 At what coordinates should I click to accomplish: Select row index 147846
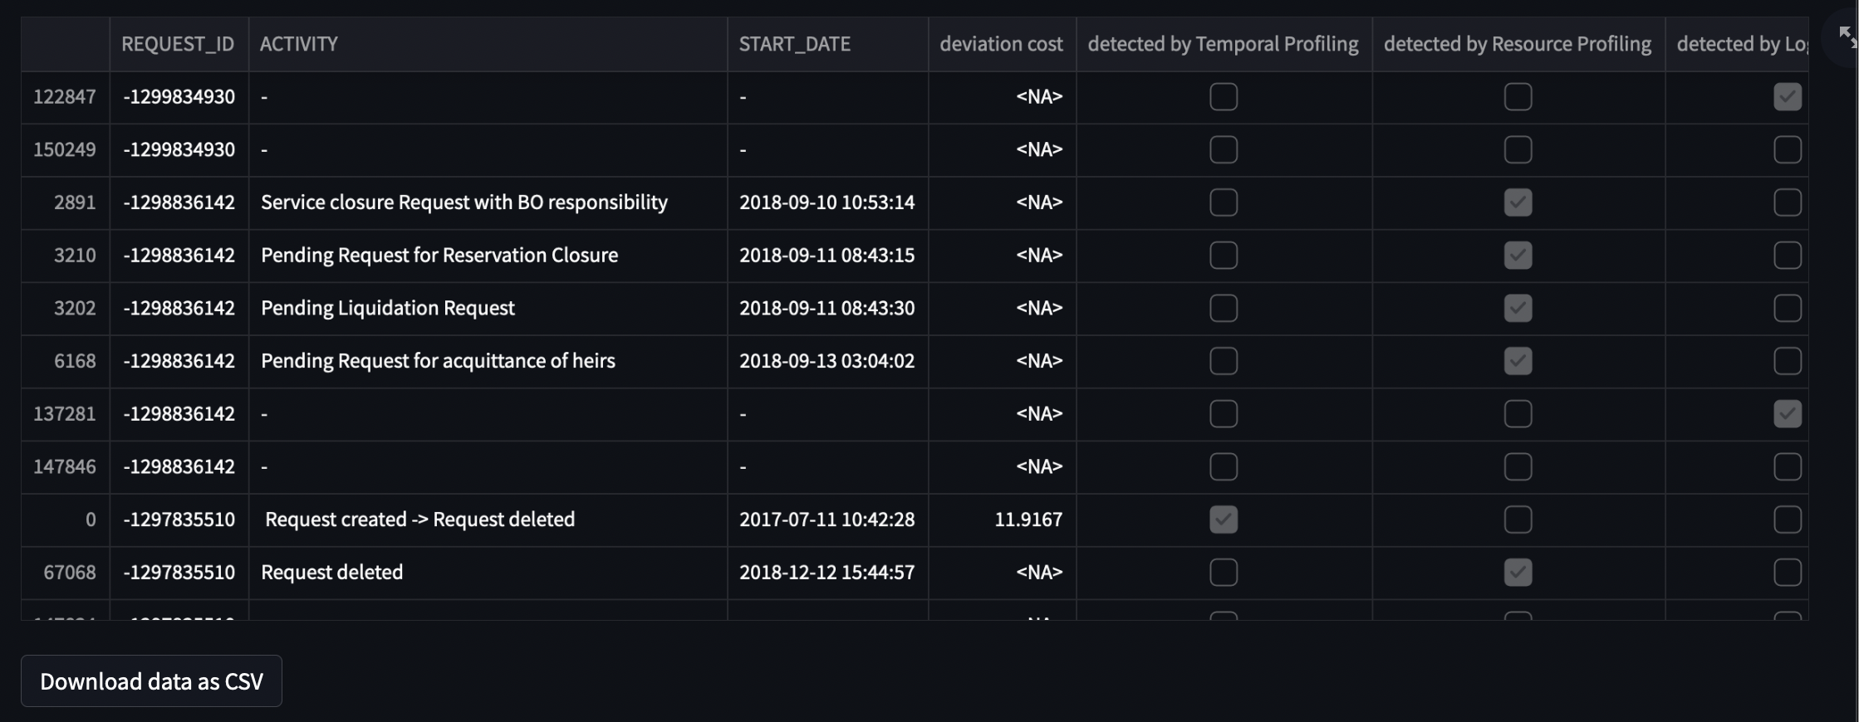point(65,466)
